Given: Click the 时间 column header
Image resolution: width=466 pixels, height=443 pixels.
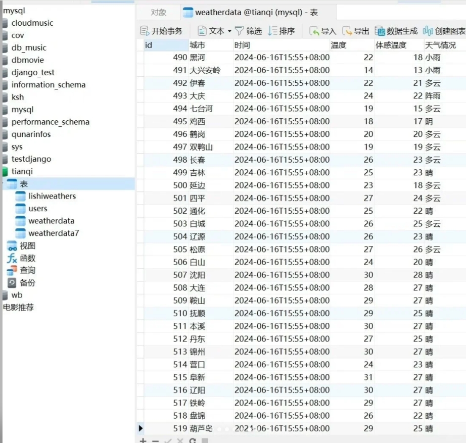Looking at the screenshot, I should click(282, 45).
